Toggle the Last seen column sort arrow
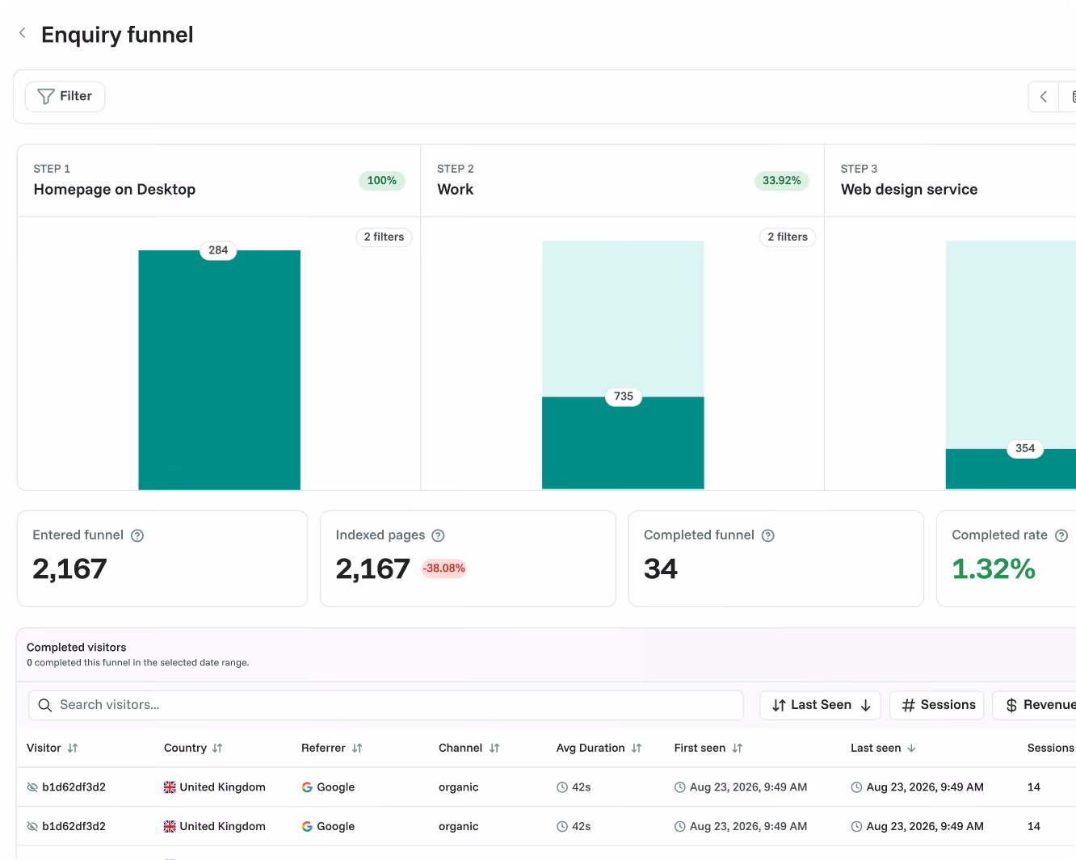 click(911, 749)
